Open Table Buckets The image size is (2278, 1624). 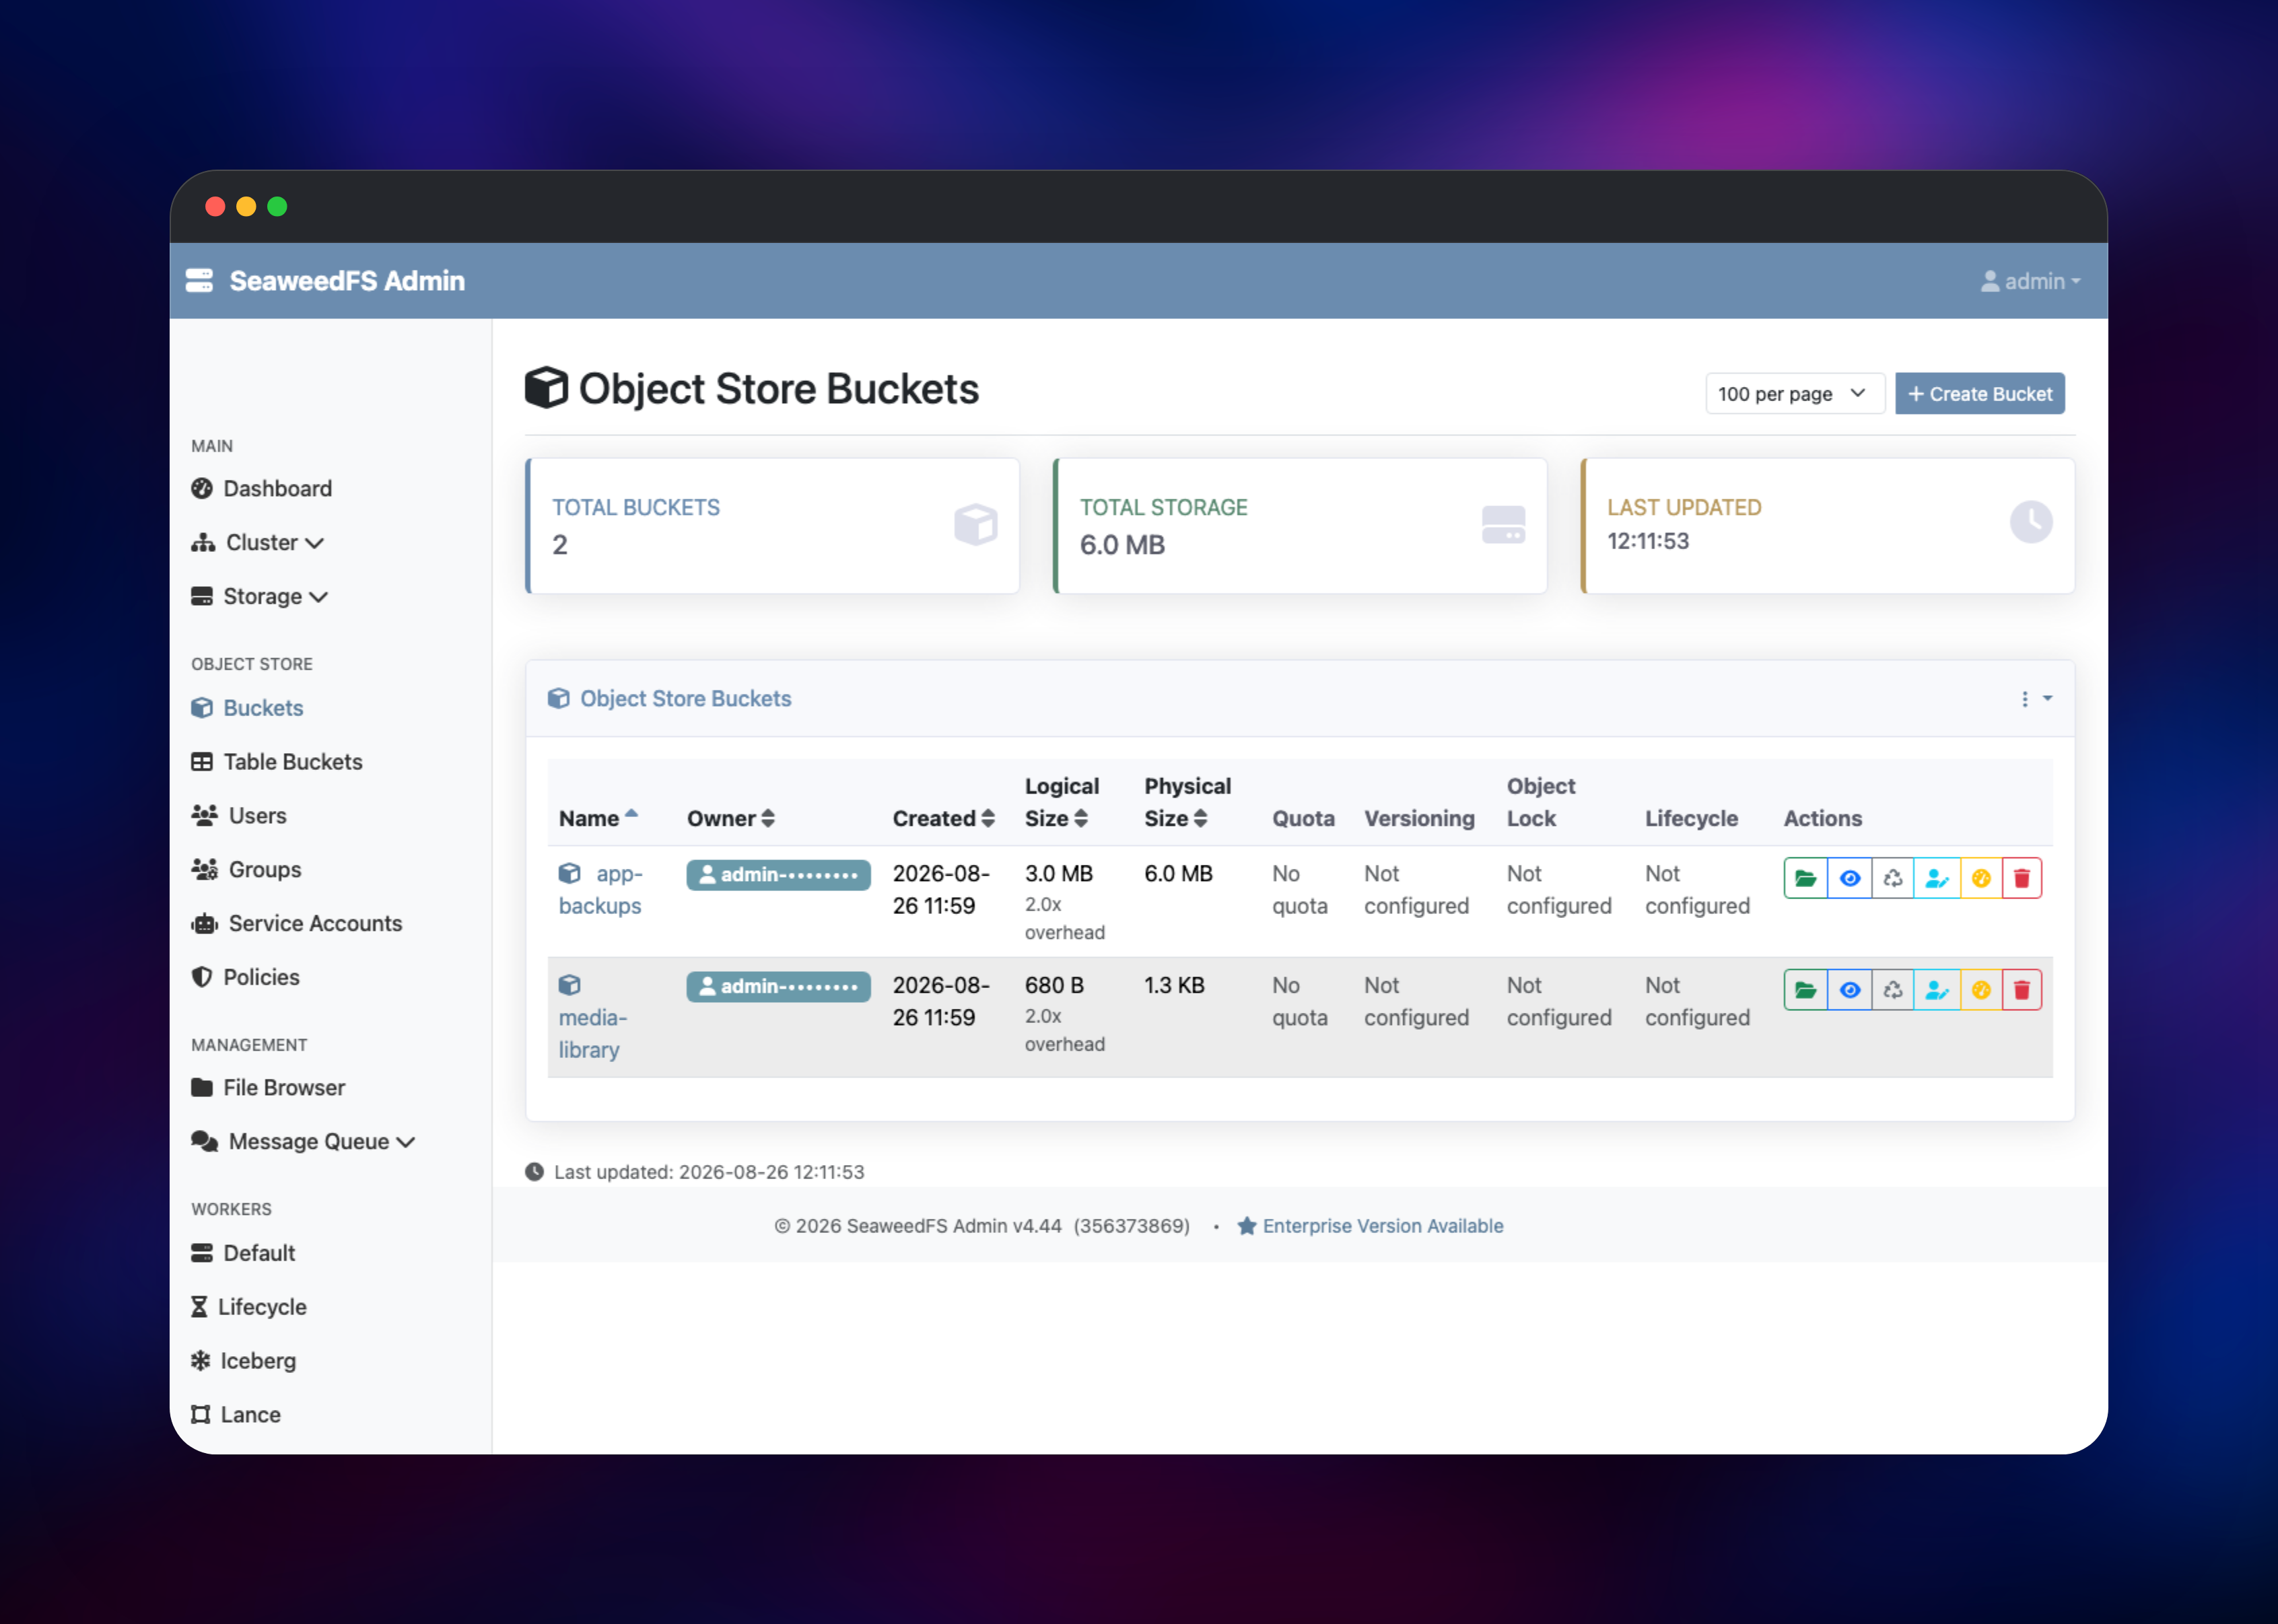277,761
